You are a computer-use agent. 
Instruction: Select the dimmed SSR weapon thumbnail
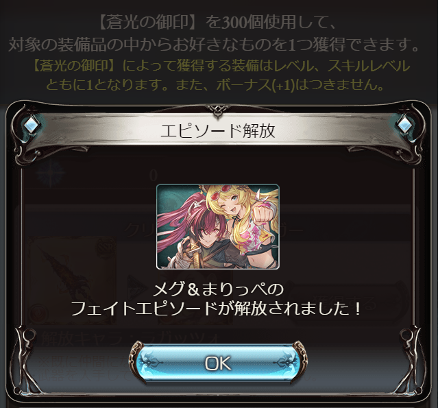72,280
